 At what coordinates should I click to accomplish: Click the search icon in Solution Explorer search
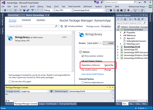145,23
